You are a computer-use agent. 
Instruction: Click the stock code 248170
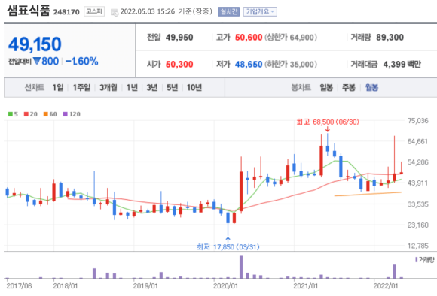pyautogui.click(x=66, y=12)
